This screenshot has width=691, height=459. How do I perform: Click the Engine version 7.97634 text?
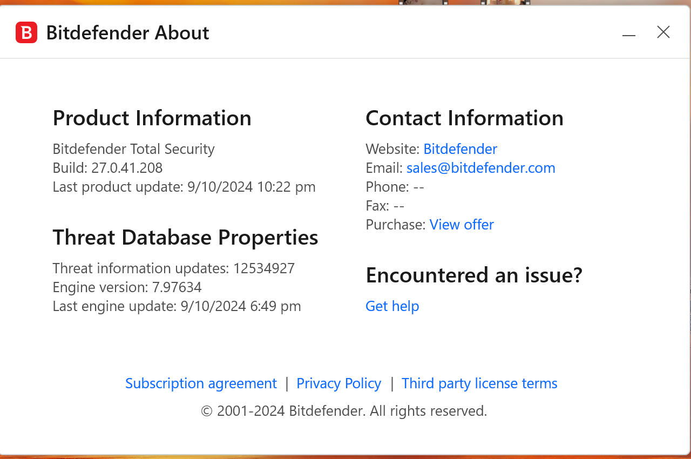(127, 287)
